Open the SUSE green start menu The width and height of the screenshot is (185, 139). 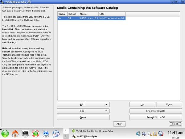click(5, 134)
